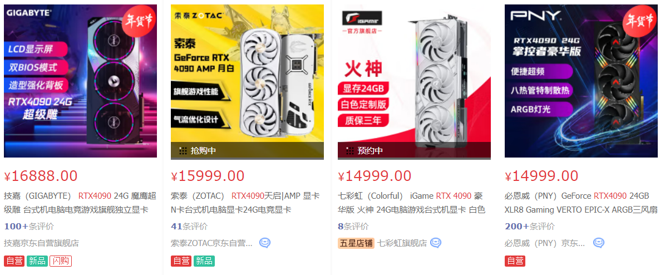
Task: Open 技嘉 RTX4090 魔鹰超级雕 title link
Action: point(80,203)
